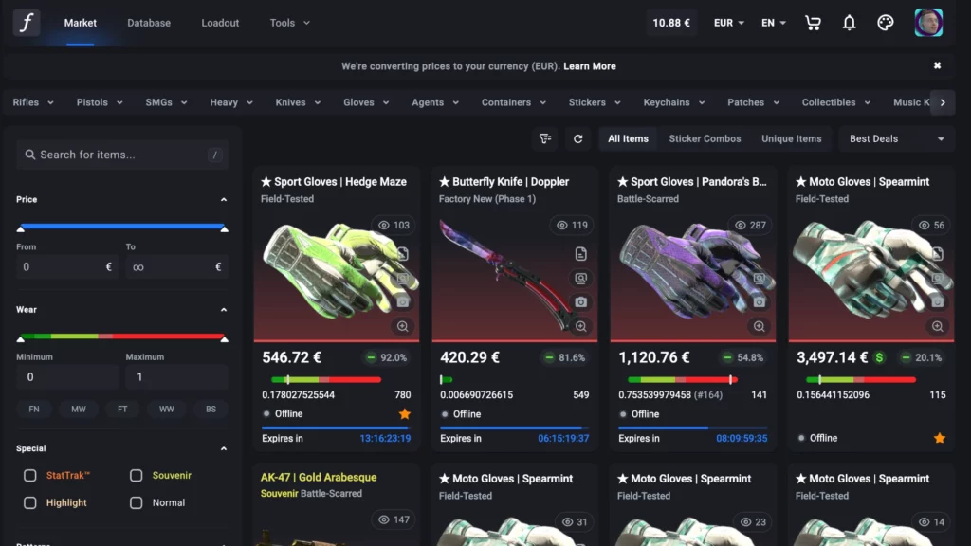The height and width of the screenshot is (546, 971).
Task: Open the screenshot camera for Hedge Maze gloves
Action: pyautogui.click(x=402, y=302)
